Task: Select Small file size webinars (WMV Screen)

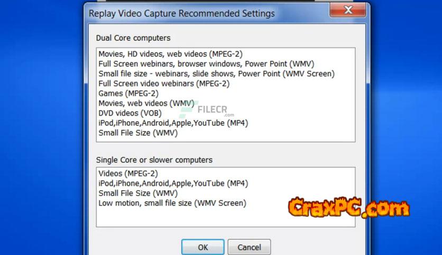Action: pyautogui.click(x=216, y=74)
